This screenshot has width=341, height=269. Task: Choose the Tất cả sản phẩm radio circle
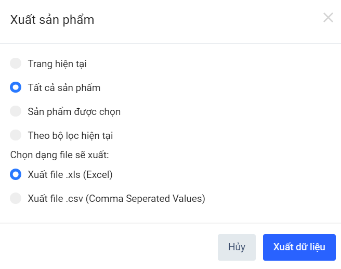coord(16,87)
